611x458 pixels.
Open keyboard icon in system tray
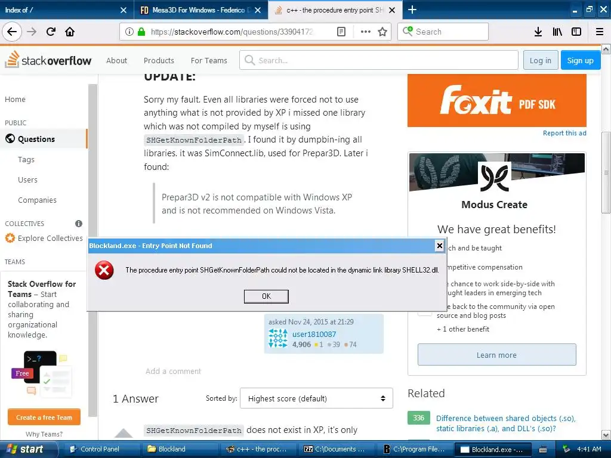point(542,450)
